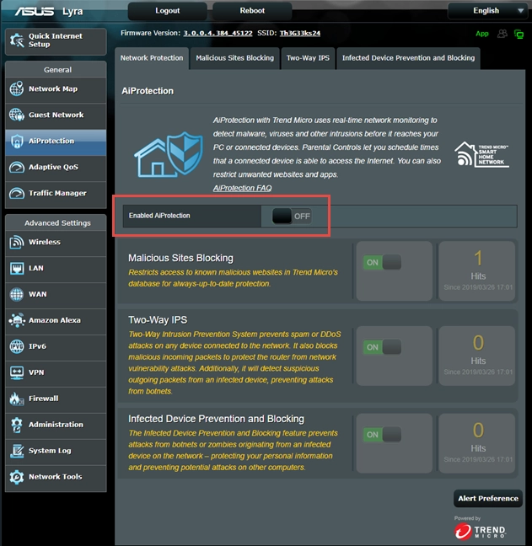Click the Alert Preference button
The image size is (532, 546).
tap(488, 499)
